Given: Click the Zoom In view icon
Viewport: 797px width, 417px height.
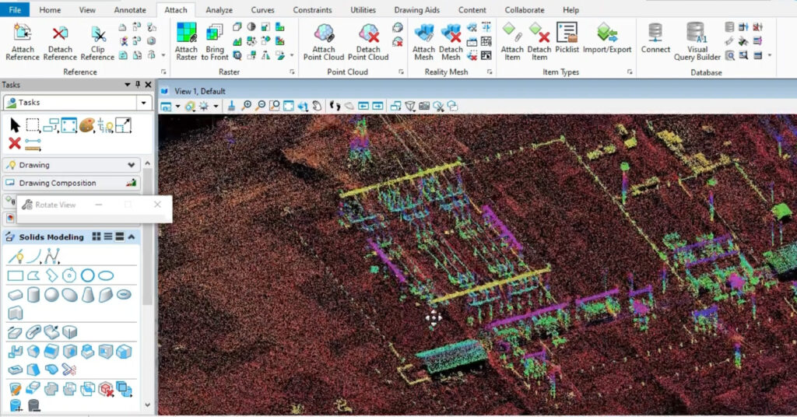Looking at the screenshot, I should click(246, 106).
